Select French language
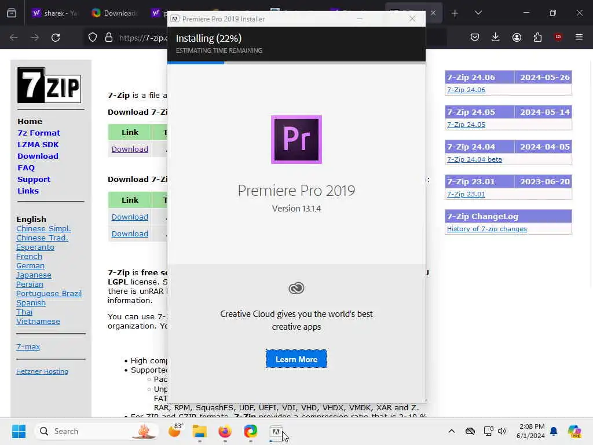The height and width of the screenshot is (445, 593). coord(29,257)
